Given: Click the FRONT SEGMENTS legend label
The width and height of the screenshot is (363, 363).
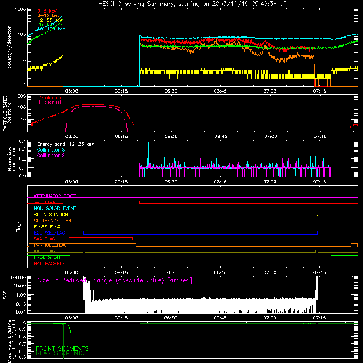Looking at the screenshot, I should click(x=62, y=348).
